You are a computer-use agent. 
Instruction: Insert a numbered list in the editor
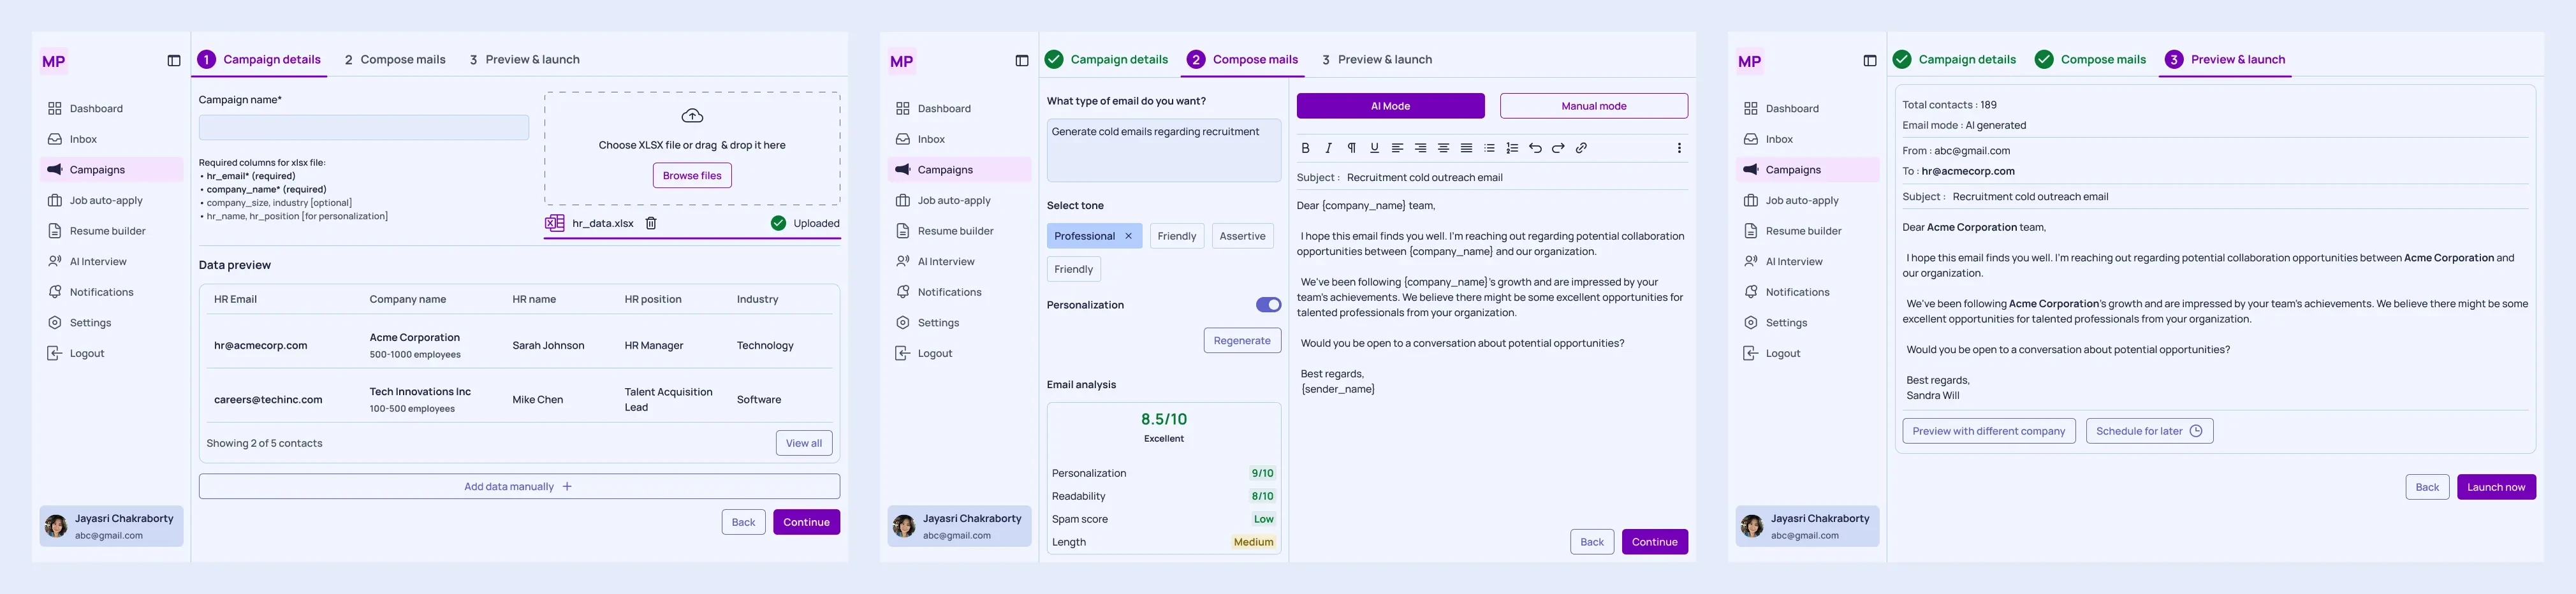1512,148
